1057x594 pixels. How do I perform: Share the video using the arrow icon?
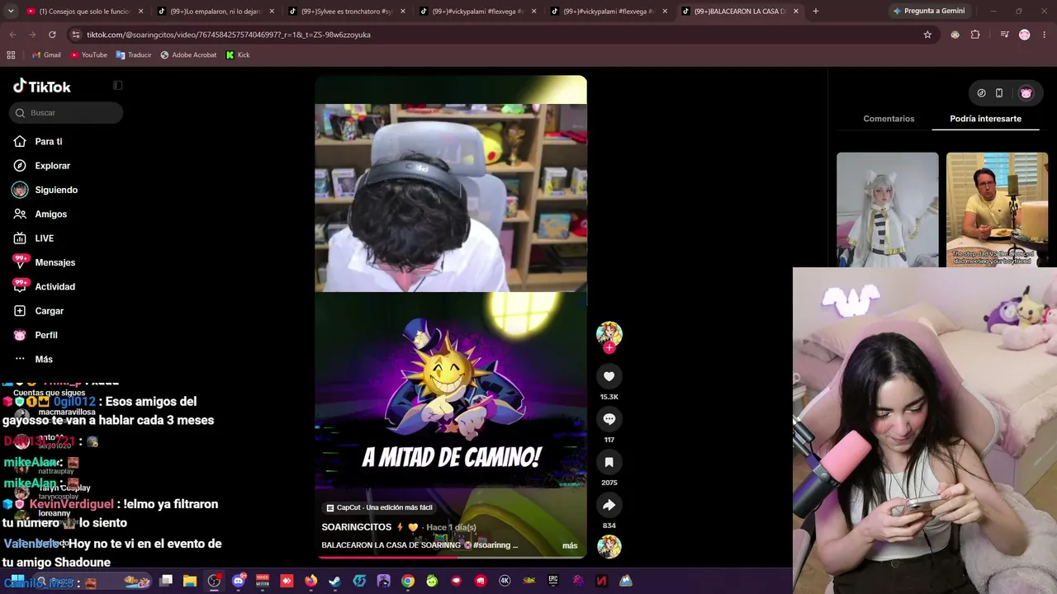point(609,505)
